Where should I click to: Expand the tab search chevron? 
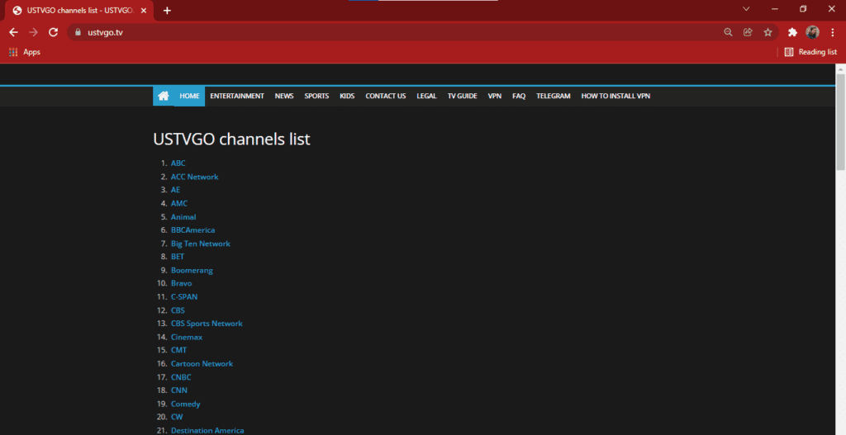(746, 8)
